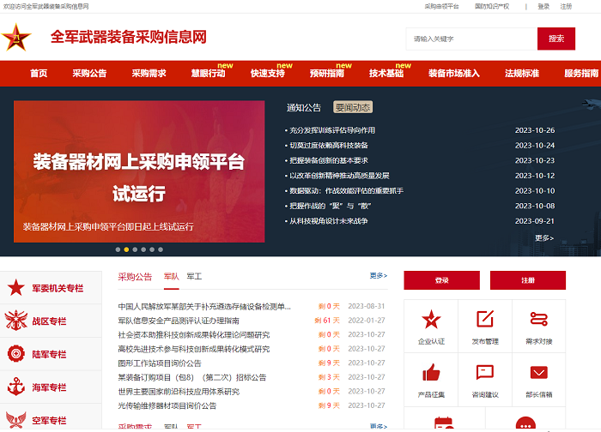Open article 充分发挥训练评估导向作用
Viewport: 601px width, 432px height.
332,130
